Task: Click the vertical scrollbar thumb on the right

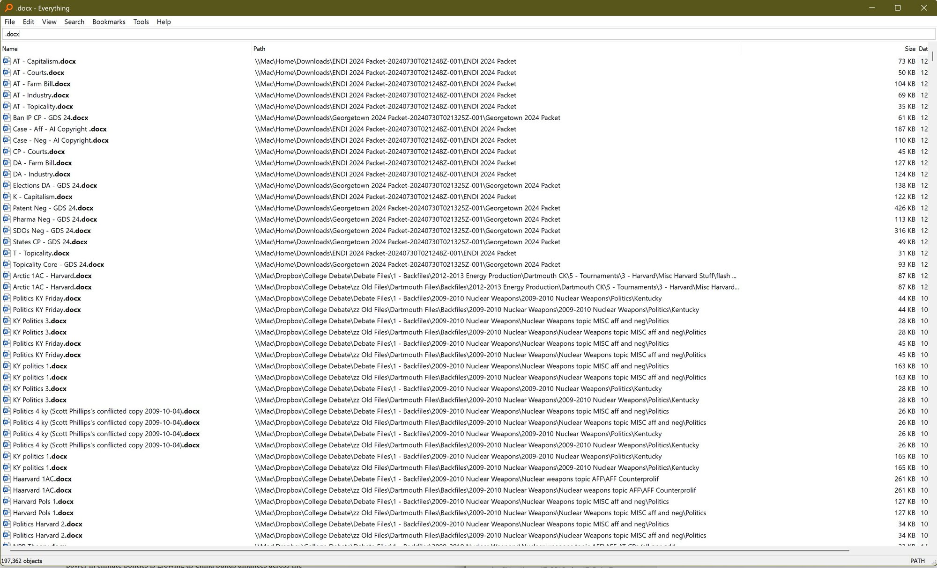Action: tap(932, 56)
